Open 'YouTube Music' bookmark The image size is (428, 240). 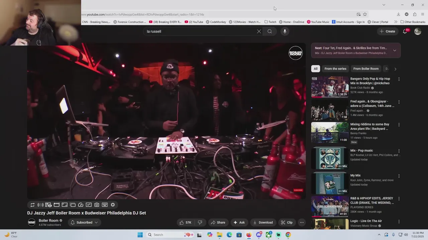tap(318, 22)
